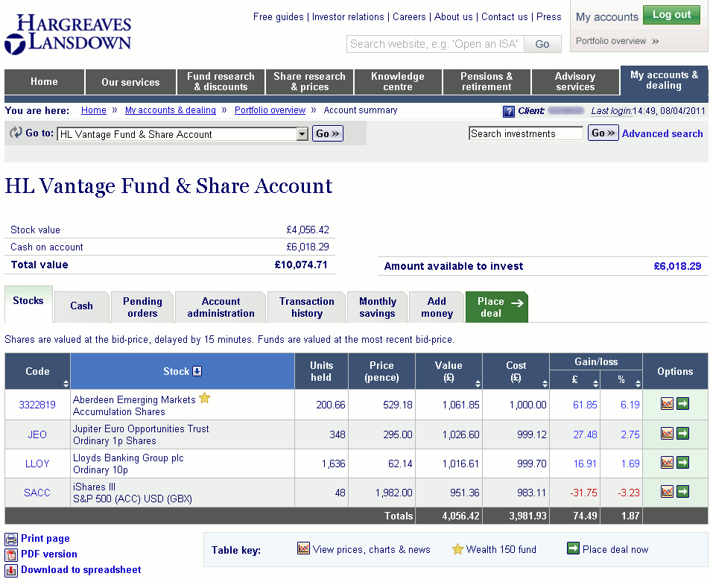Click the Search investments input field
Viewport: 713px width, 582px height.
526,133
